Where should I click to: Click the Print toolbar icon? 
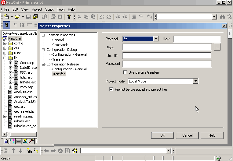pos(53,17)
